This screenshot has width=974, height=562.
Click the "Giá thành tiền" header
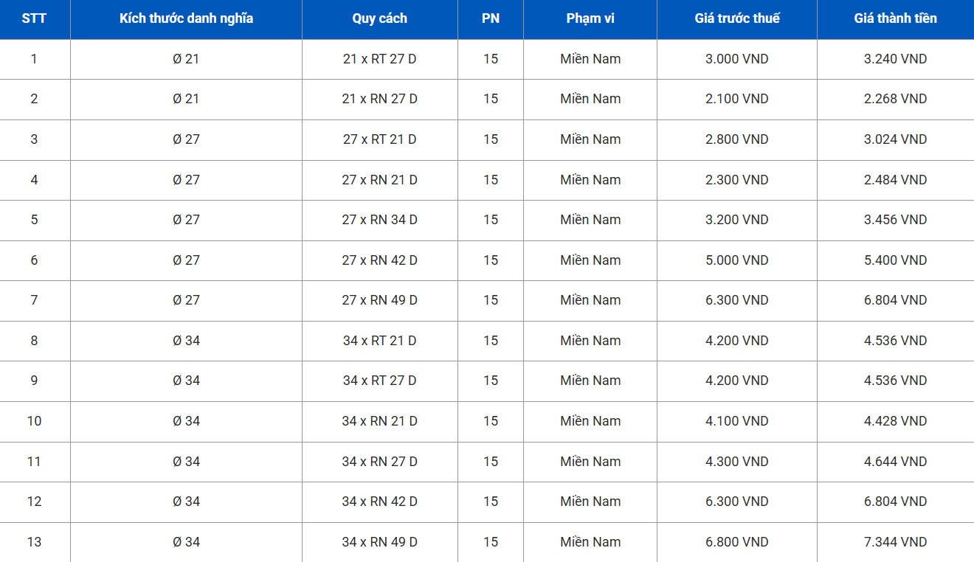[x=895, y=18]
